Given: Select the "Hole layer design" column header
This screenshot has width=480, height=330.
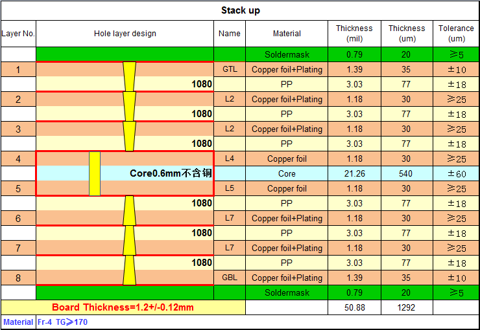Looking at the screenshot, I should [x=125, y=34].
